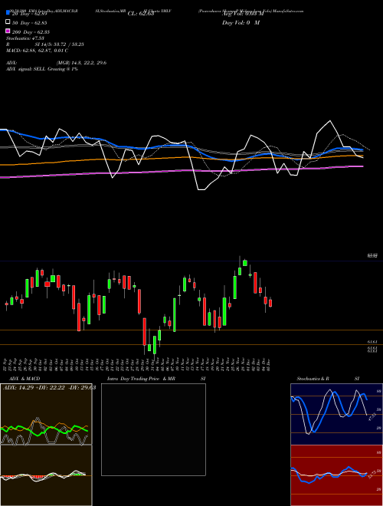This screenshot has height=506, width=383.
Task: Click the magenta 200 Day legend swatch
Action: point(8,31)
